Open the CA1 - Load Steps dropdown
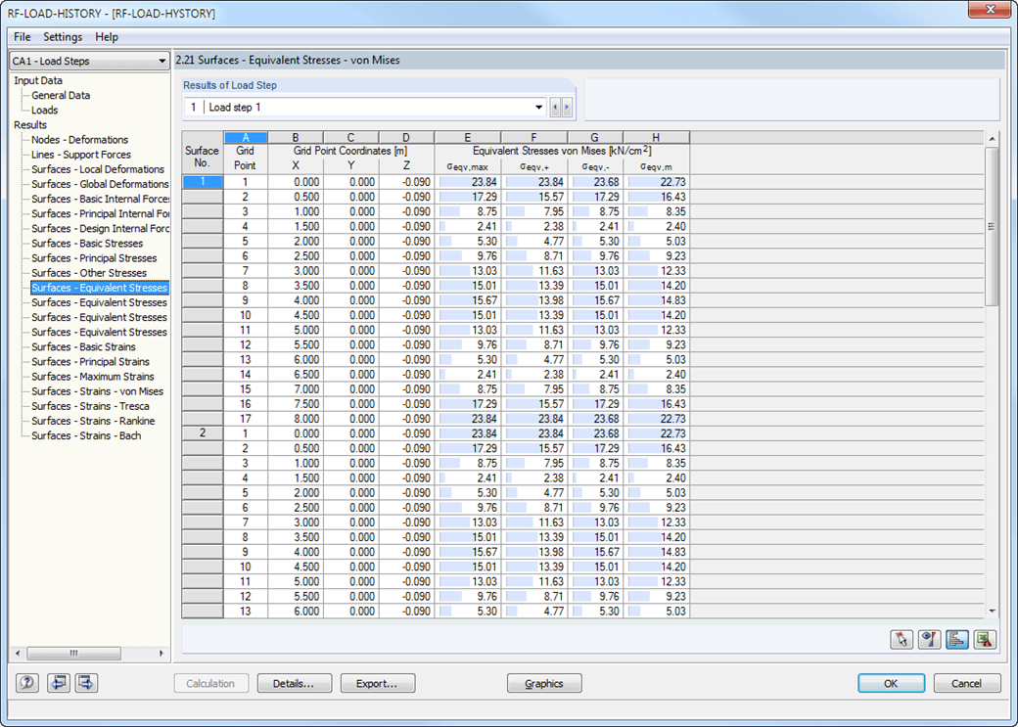1018x727 pixels. click(x=164, y=60)
